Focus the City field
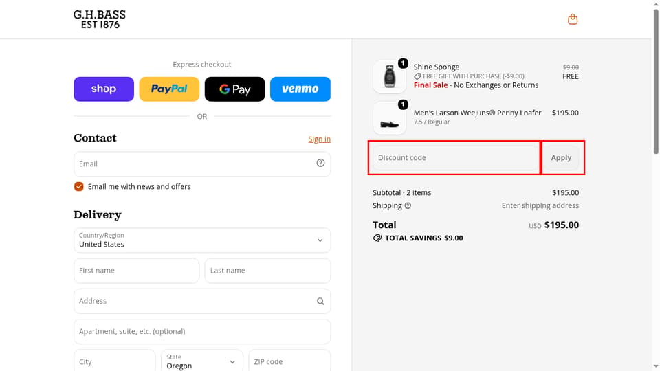 [x=115, y=361]
